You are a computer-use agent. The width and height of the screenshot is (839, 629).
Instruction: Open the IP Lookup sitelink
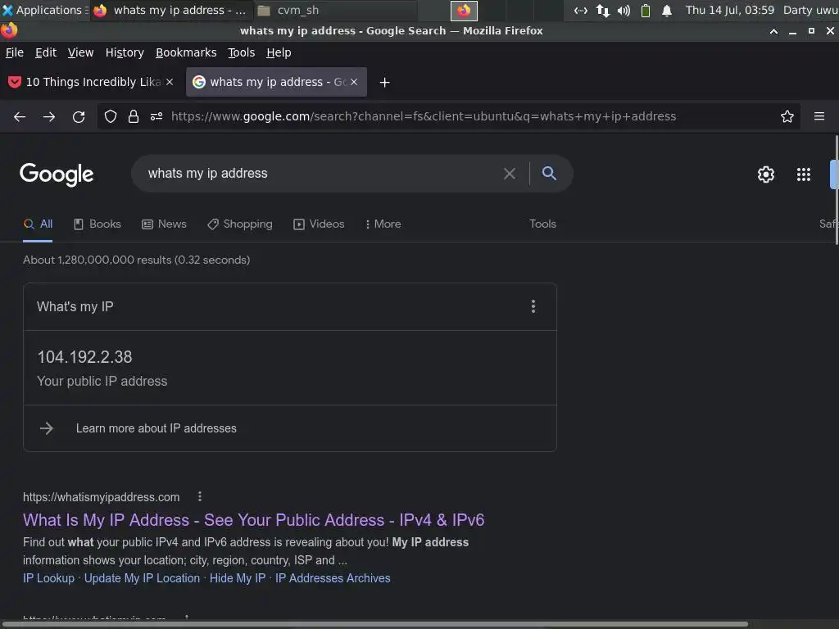[48, 578]
